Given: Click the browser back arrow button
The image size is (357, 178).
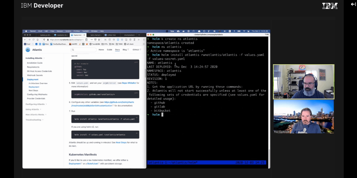Looking at the screenshot, I should coord(25,40).
